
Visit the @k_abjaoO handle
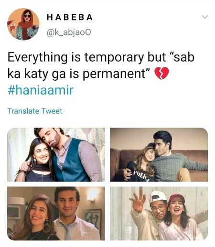pyautogui.click(x=69, y=32)
